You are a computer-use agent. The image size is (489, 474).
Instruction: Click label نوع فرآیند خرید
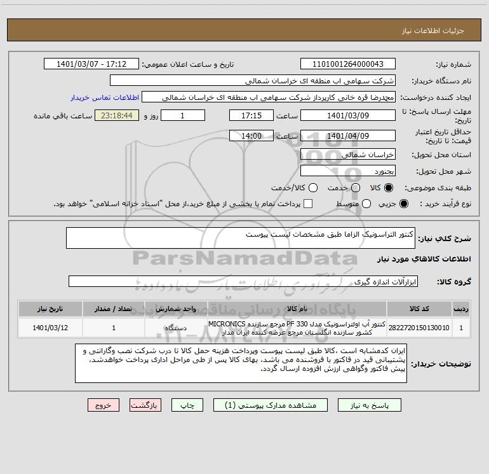(x=445, y=204)
